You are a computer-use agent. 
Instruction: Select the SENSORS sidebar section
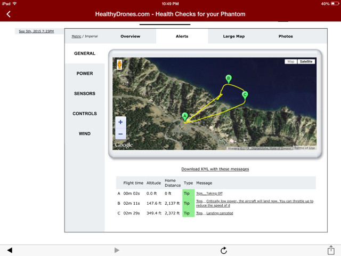pyautogui.click(x=85, y=93)
